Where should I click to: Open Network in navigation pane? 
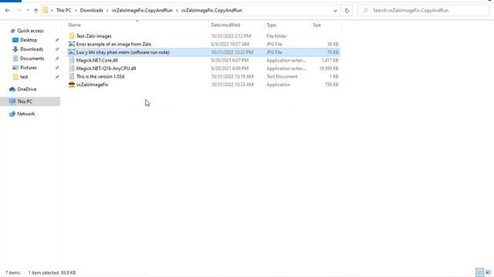25,114
